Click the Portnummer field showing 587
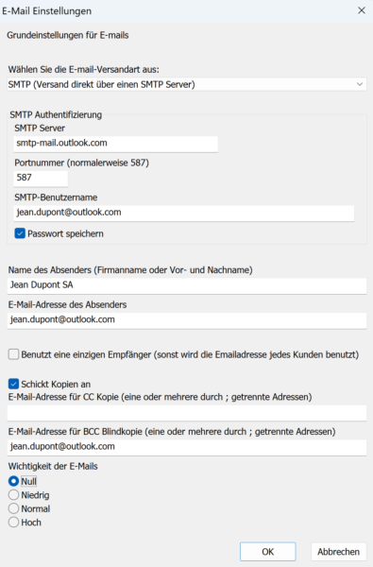The image size is (373, 567). click(x=41, y=178)
